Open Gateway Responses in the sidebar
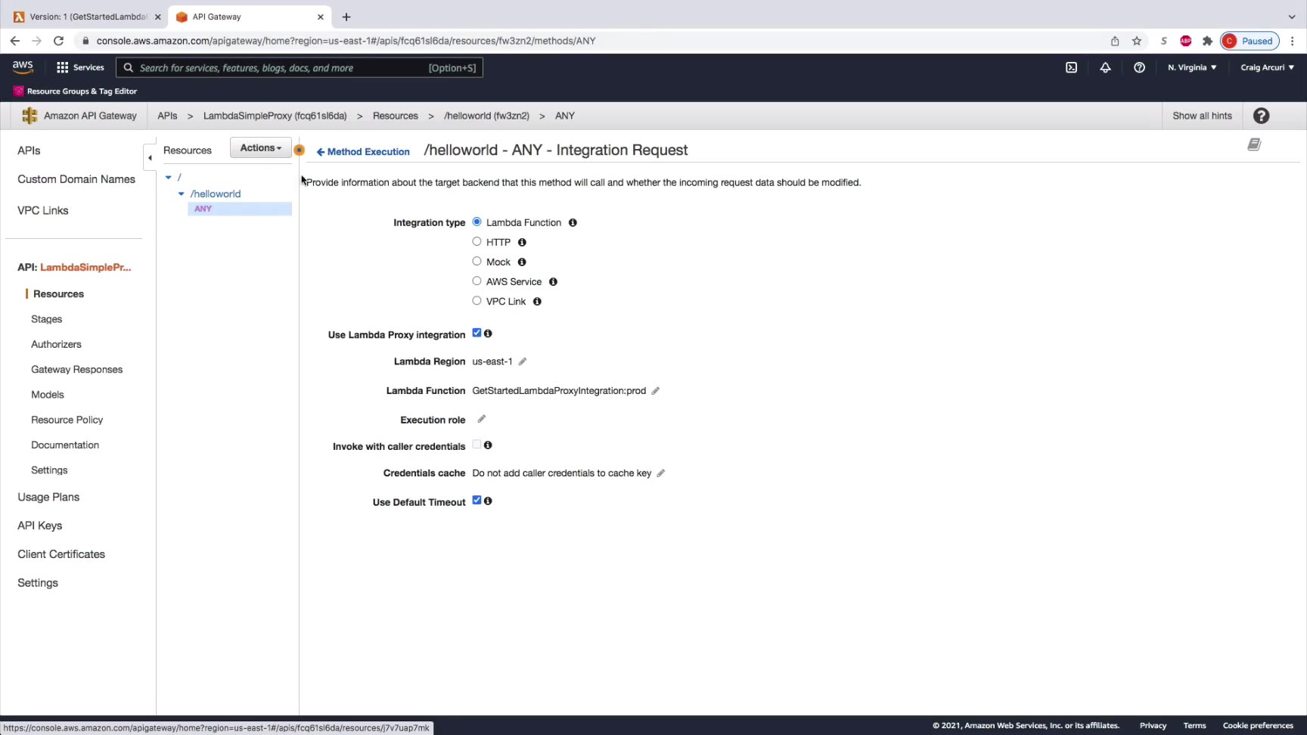The height and width of the screenshot is (735, 1307). point(76,370)
